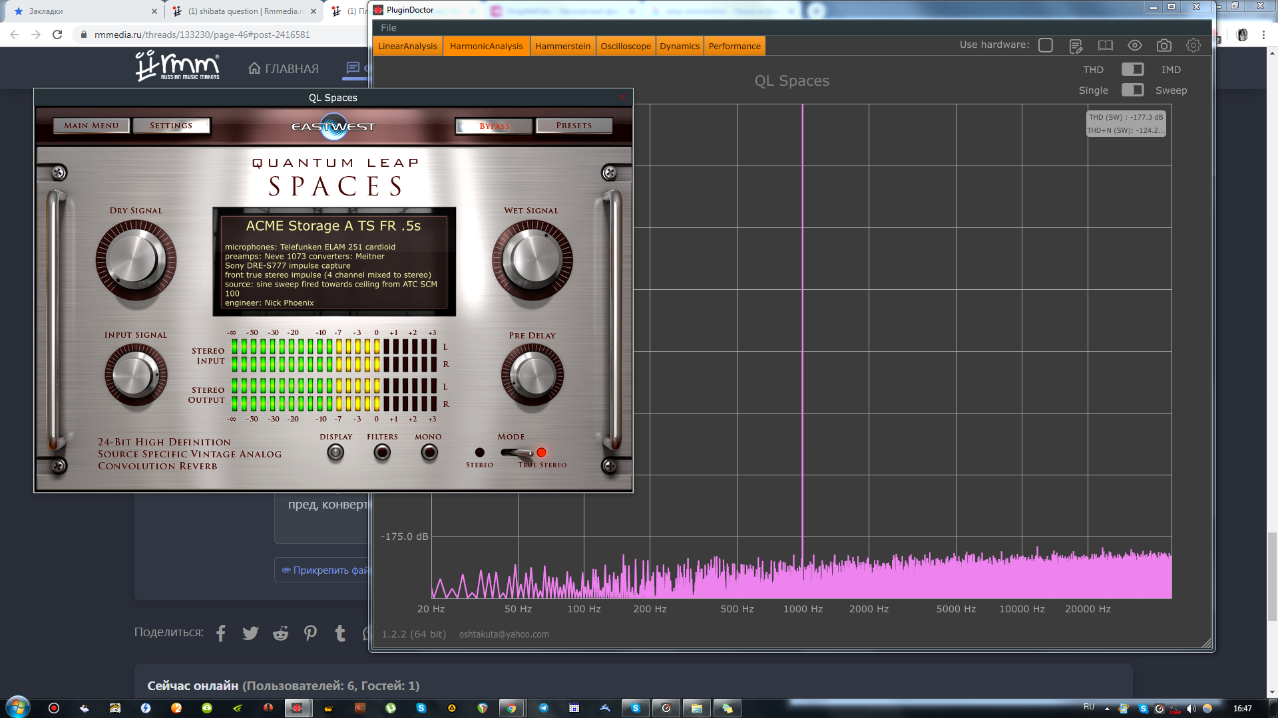The image size is (1278, 718).
Task: Switch to the HarmonicAnalysis tab
Action: pos(486,46)
